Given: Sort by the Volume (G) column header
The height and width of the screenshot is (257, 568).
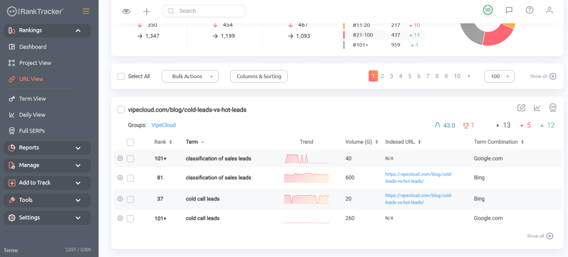Looking at the screenshot, I should (362, 142).
